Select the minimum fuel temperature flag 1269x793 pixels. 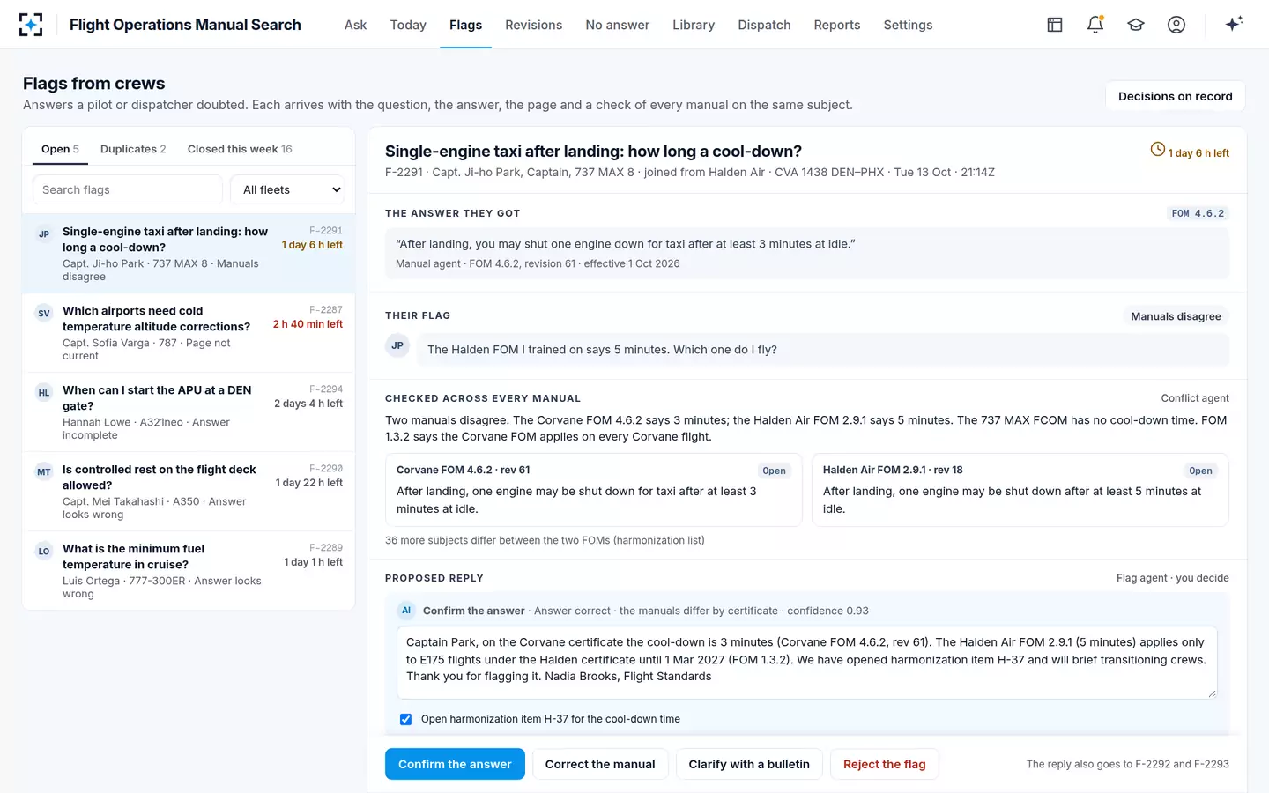click(189, 571)
